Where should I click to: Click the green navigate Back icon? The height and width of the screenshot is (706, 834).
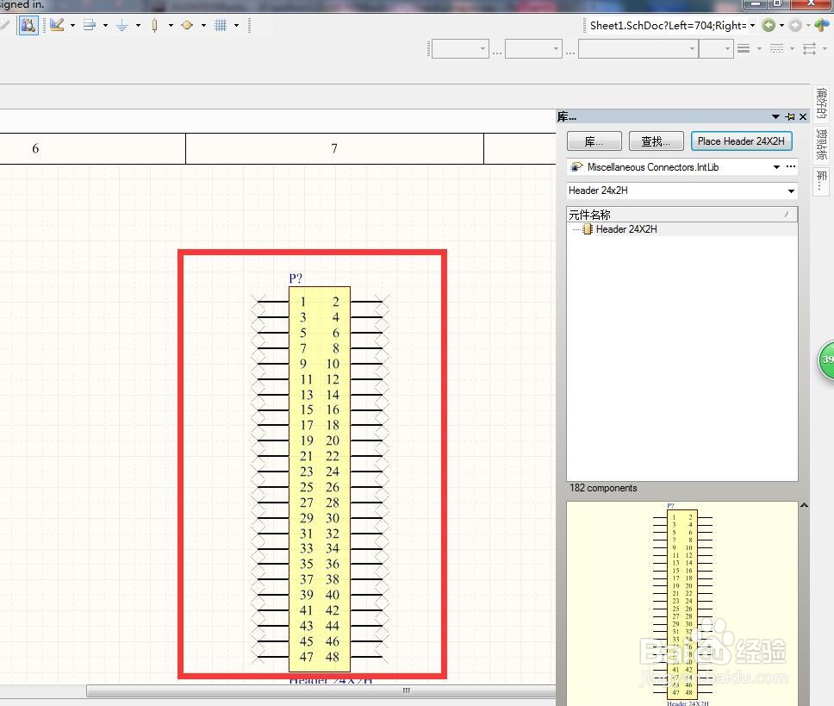768,25
